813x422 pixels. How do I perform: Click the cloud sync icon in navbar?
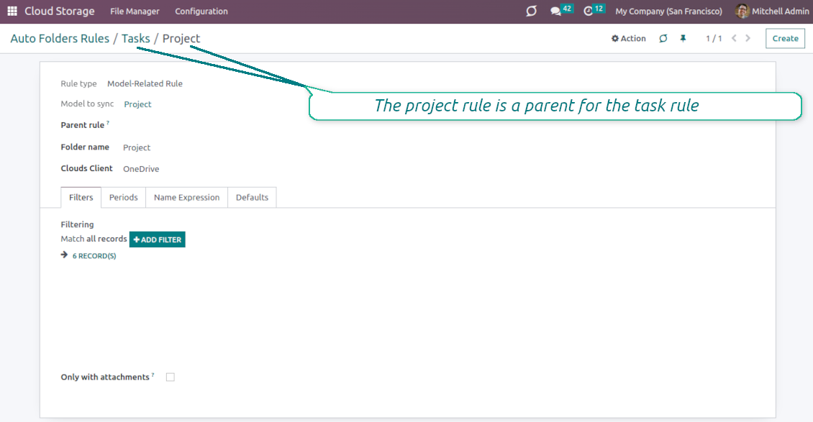pos(532,12)
